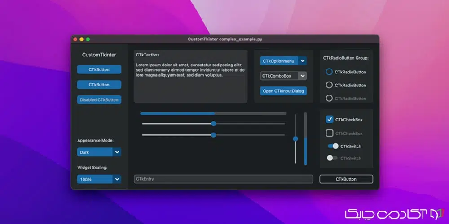
Task: Click the vertical slider handle
Action: coord(295,139)
